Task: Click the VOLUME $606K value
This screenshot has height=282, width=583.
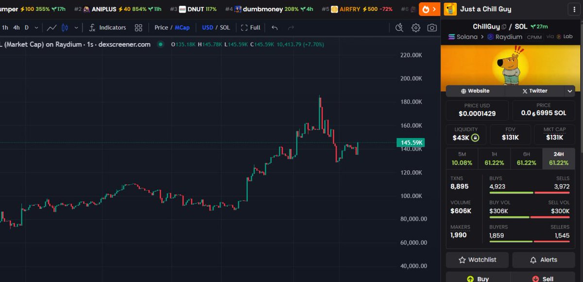Action: (461, 211)
